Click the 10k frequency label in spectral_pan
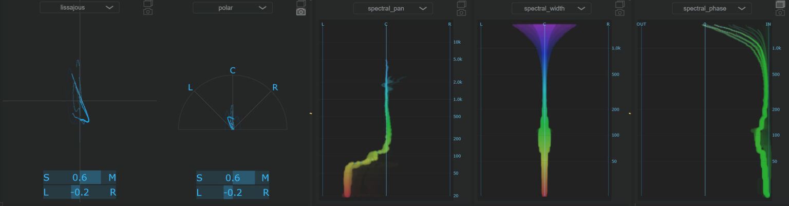Viewport: 789px width, 206px height. (x=457, y=42)
